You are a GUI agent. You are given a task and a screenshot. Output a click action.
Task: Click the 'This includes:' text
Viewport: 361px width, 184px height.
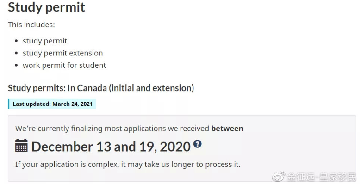click(31, 25)
